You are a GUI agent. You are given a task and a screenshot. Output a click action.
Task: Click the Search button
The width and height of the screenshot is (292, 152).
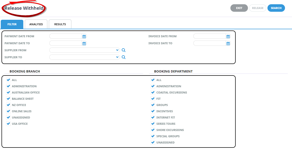click(276, 8)
